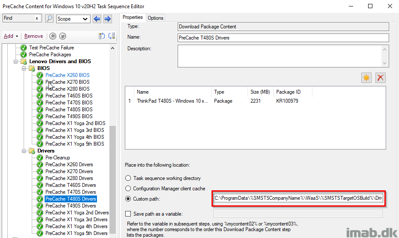The height and width of the screenshot is (238, 399).
Task: Open the Scope dropdown
Action: [73, 19]
